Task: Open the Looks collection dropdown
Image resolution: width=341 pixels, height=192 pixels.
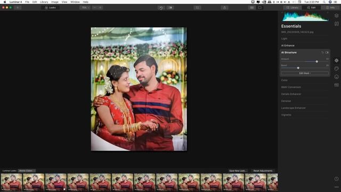Action: [x=27, y=171]
